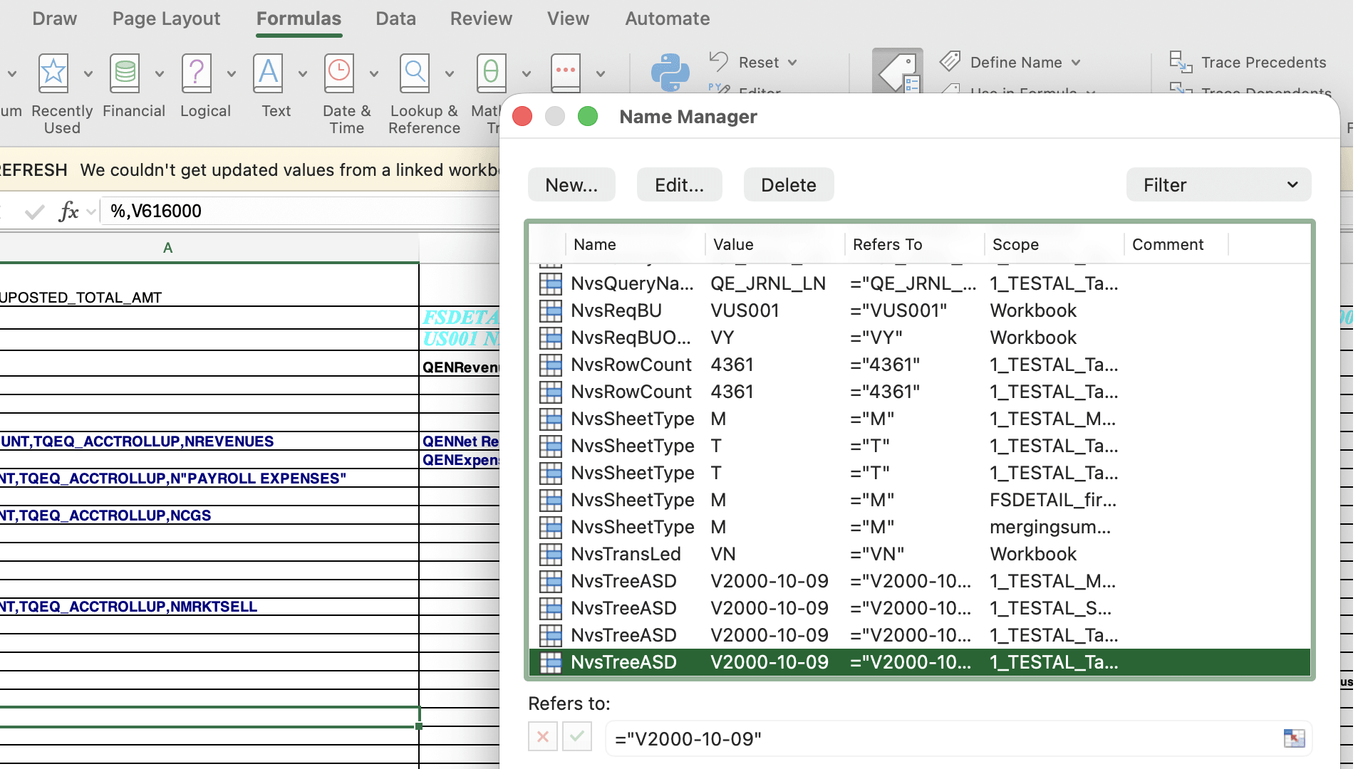Click the Python insert icon
This screenshot has width=1368, height=769.
(x=670, y=73)
